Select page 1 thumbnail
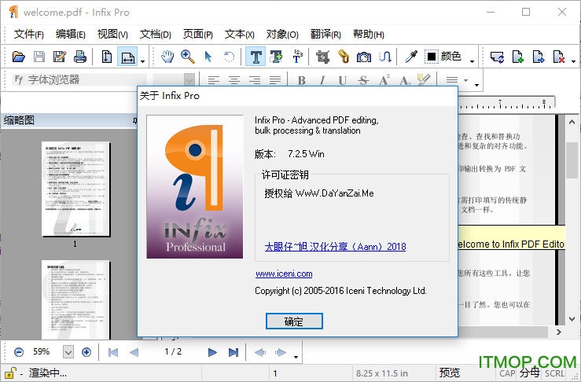Image resolution: width=581 pixels, height=382 pixels. point(75,189)
